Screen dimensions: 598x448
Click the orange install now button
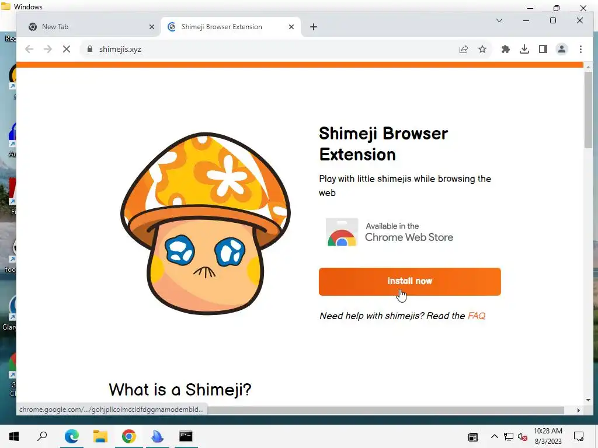[409, 282]
